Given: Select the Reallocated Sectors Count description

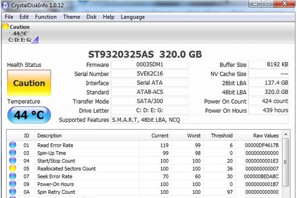Looking at the screenshot, I should (67, 168).
